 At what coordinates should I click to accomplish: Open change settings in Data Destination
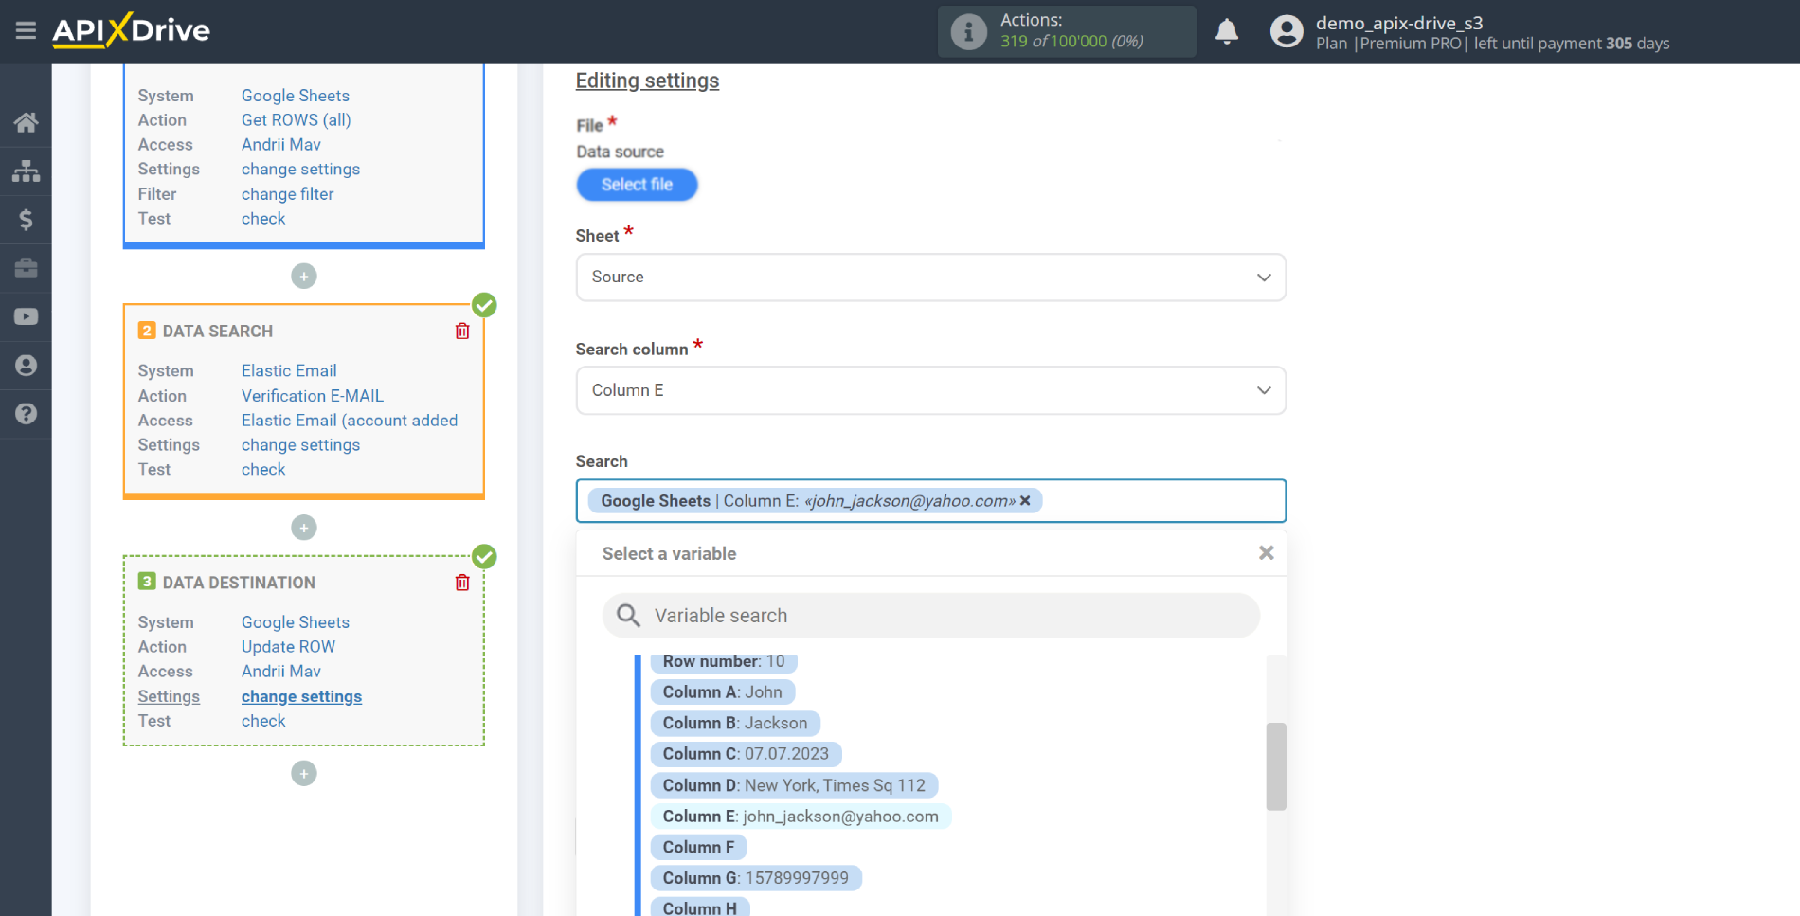[301, 696]
